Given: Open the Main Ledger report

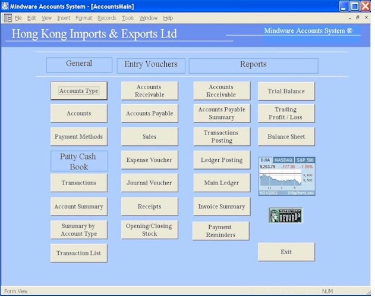Looking at the screenshot, I should (x=222, y=183).
